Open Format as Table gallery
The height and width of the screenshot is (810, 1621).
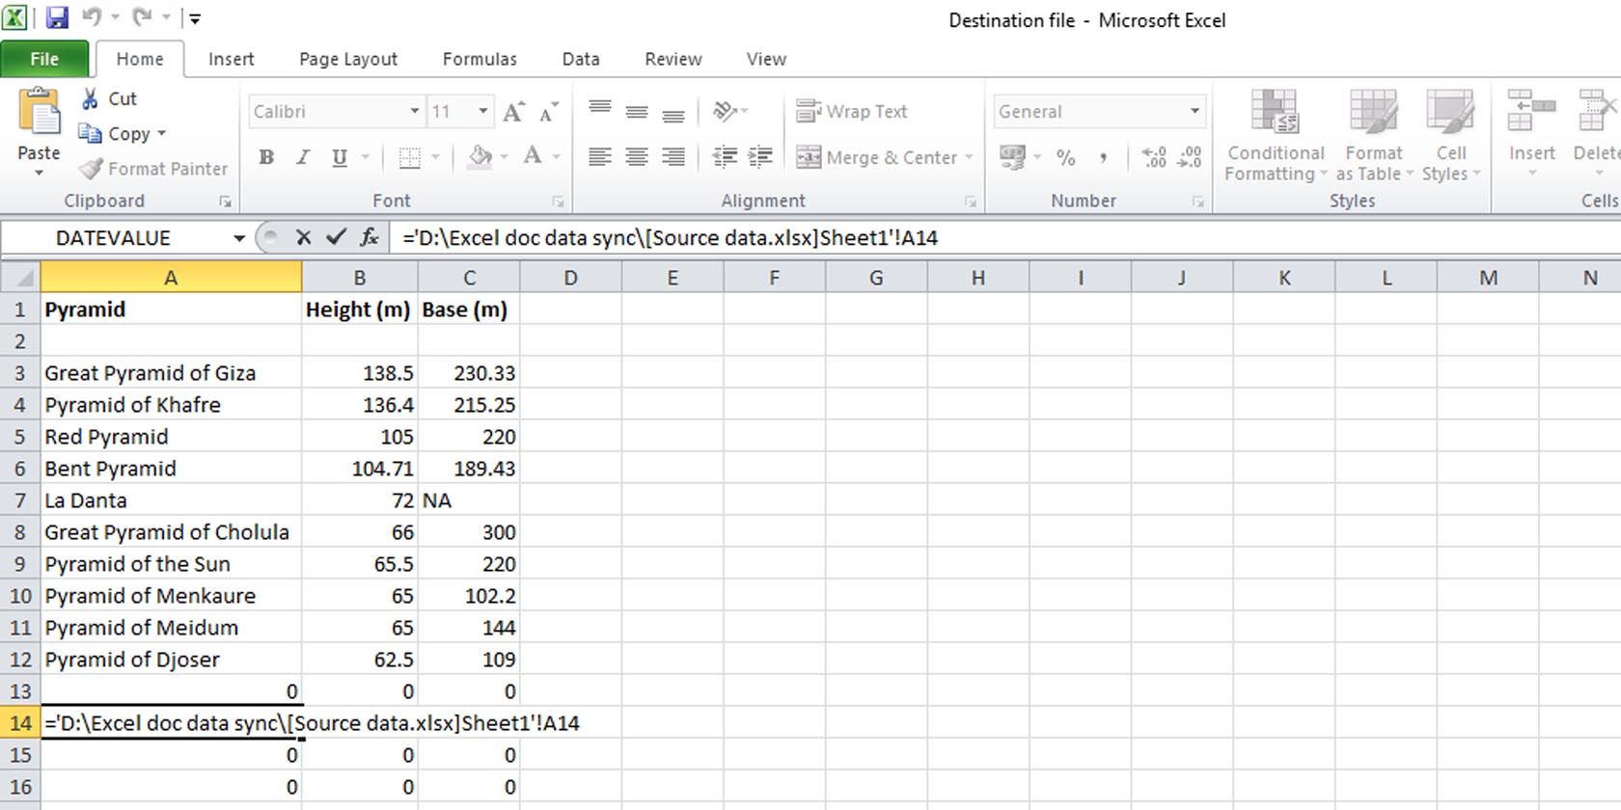pos(1374,136)
